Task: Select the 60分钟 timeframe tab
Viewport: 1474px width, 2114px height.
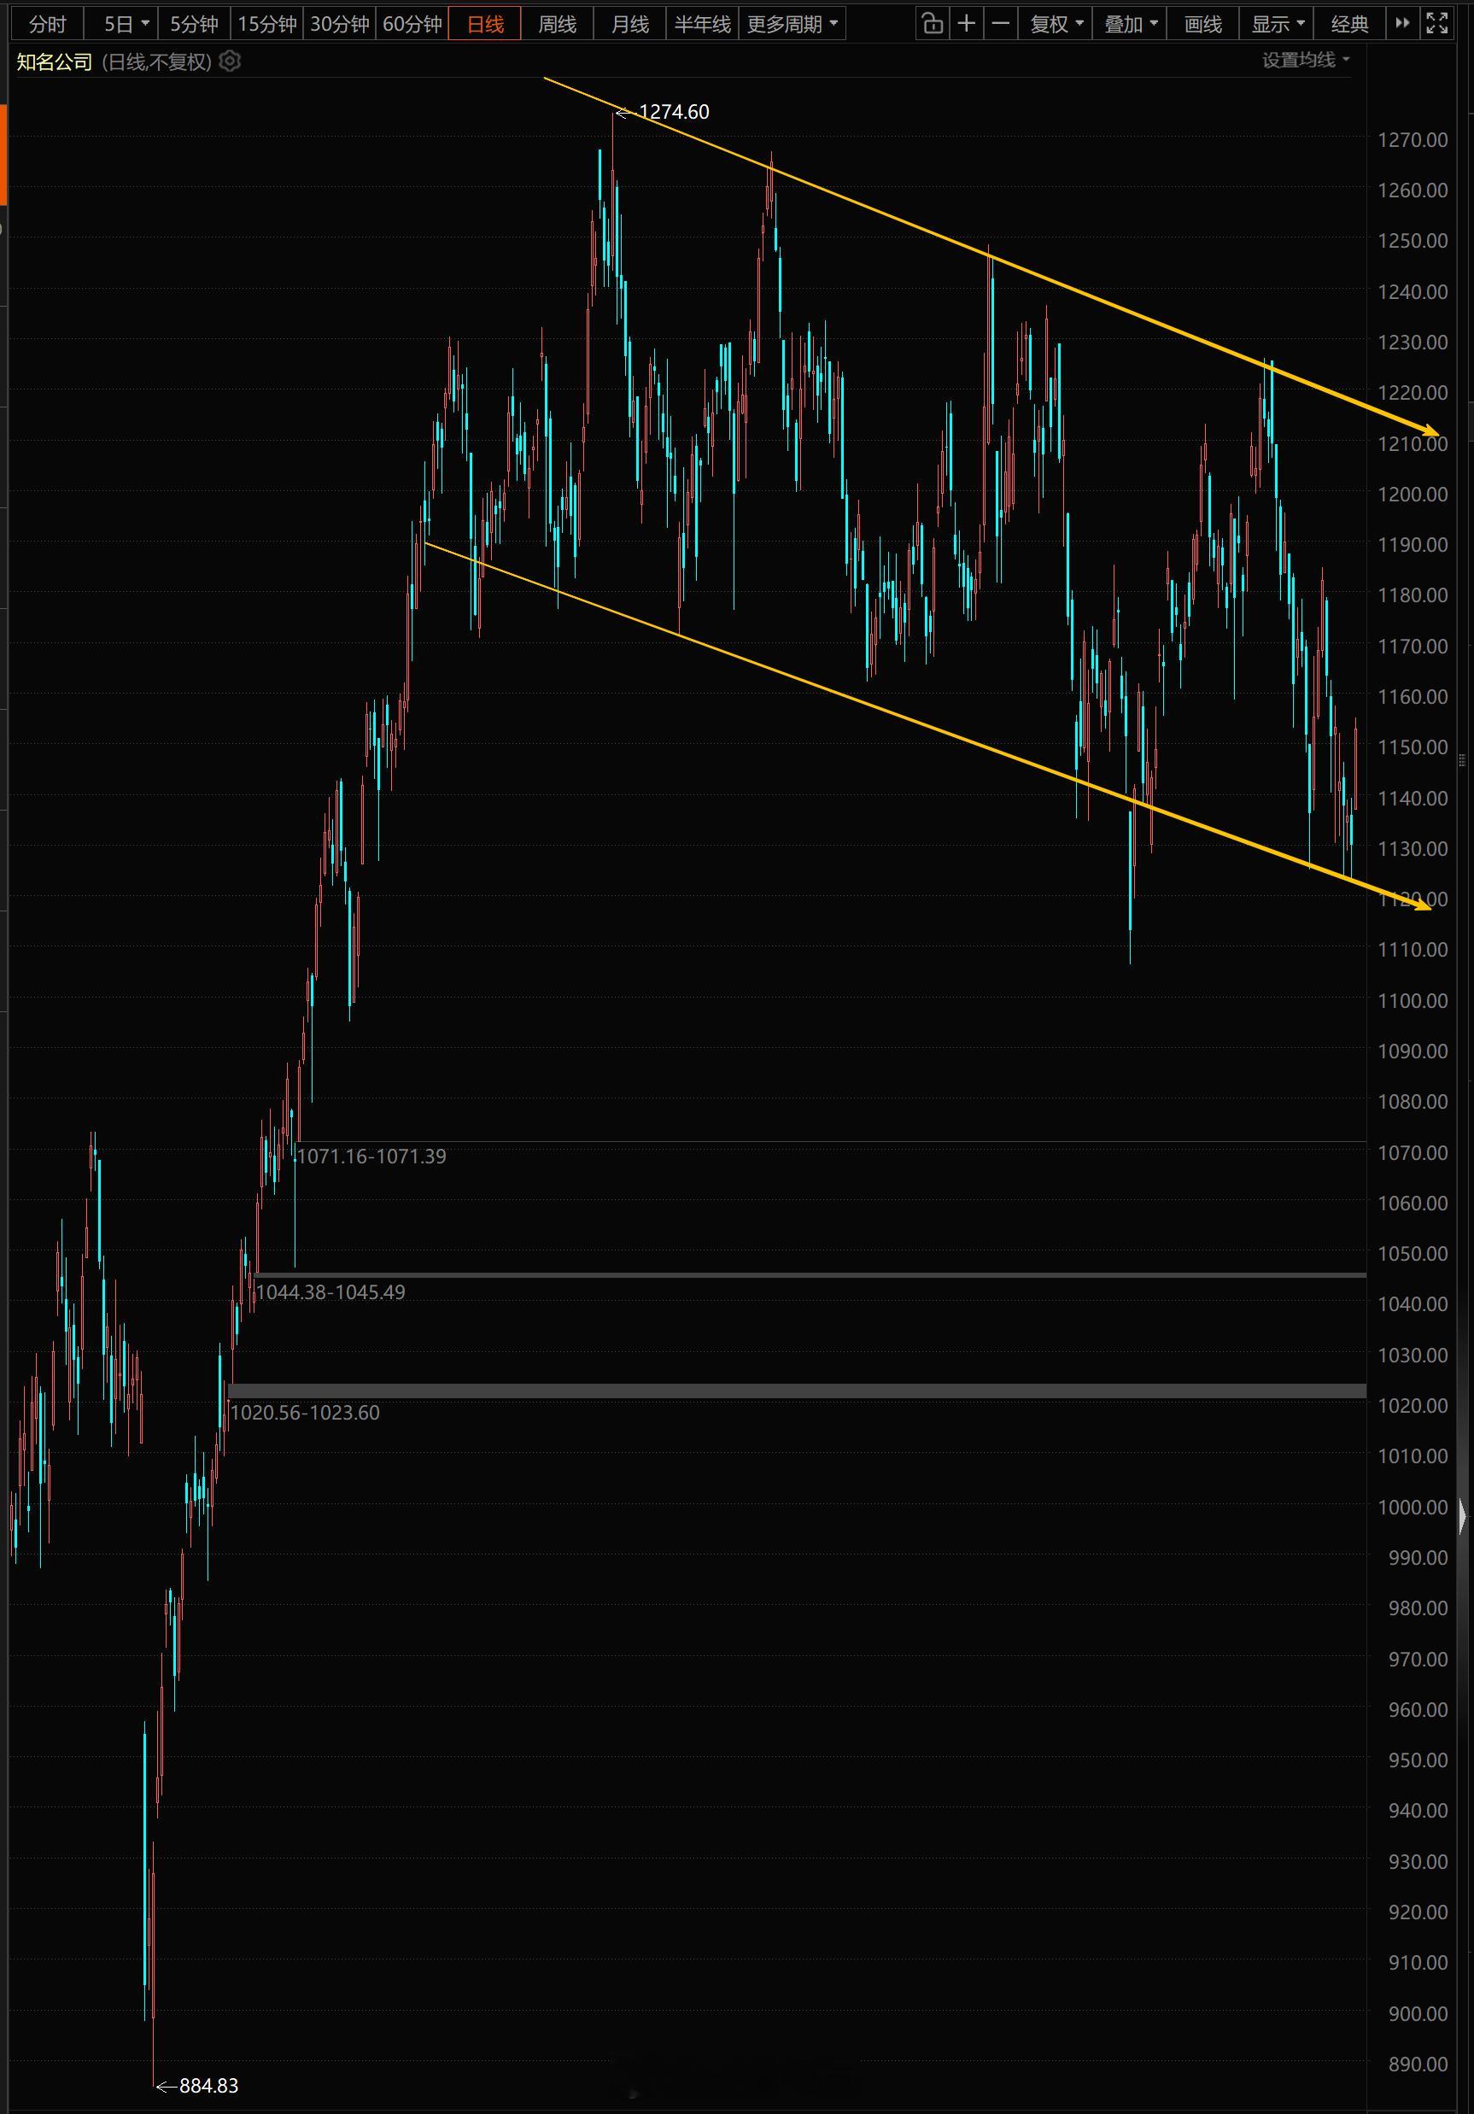Action: tap(412, 24)
